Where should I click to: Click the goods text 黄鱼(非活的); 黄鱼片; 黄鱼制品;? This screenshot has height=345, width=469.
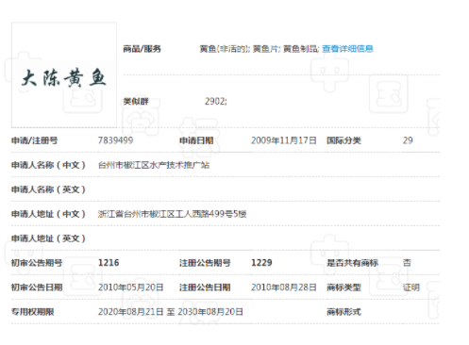[x=260, y=49]
